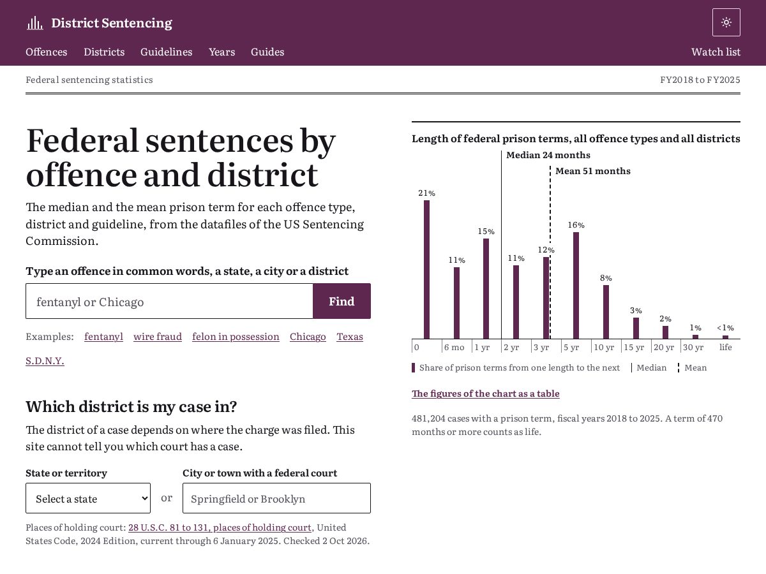Toggle the light/dark theme sun button
Viewport: 766px width, 574px height.
(726, 22)
